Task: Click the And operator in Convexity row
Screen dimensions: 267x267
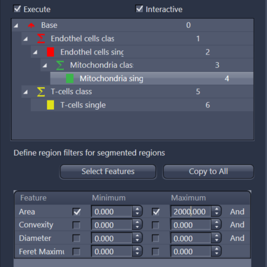Action: (x=237, y=225)
